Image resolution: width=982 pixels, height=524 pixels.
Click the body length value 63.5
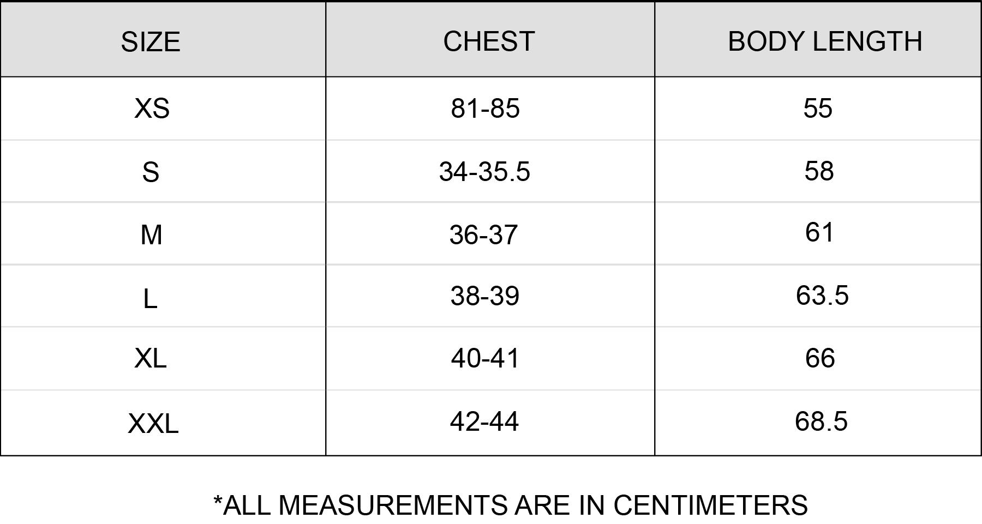tap(822, 295)
